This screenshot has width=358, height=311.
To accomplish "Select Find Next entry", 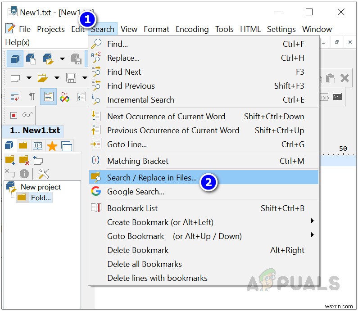I will [204, 72].
